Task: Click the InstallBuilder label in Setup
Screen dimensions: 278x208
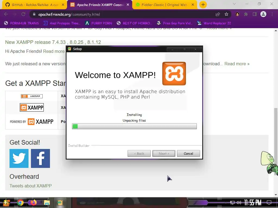Action: tap(79, 145)
